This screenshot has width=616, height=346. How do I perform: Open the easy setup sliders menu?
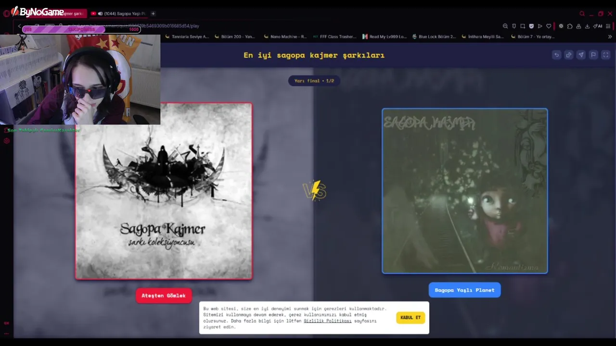coord(608,26)
